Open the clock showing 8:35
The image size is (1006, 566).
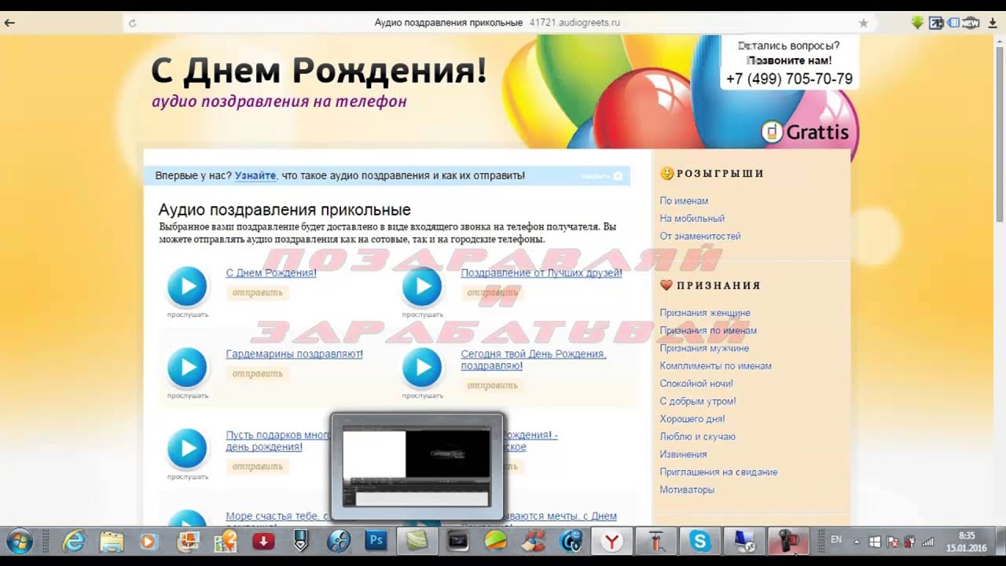pos(966,542)
